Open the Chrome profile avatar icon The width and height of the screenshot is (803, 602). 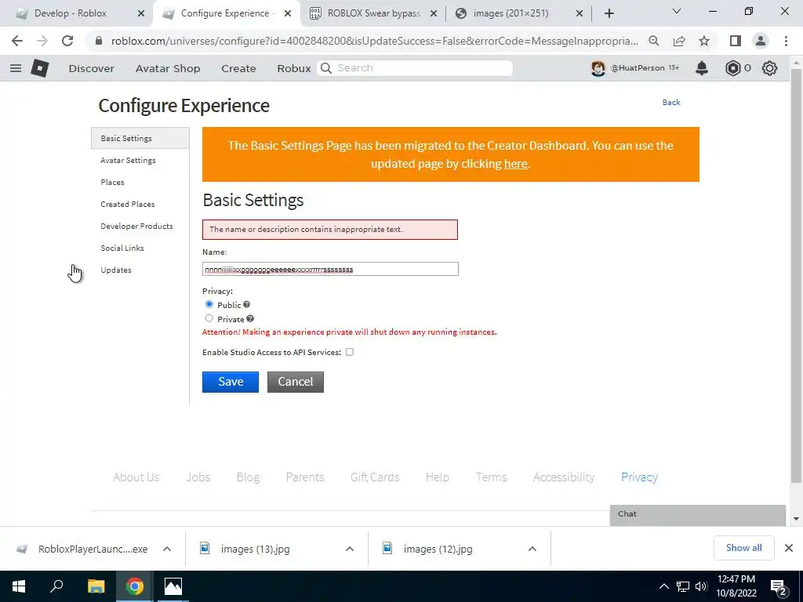pos(761,41)
